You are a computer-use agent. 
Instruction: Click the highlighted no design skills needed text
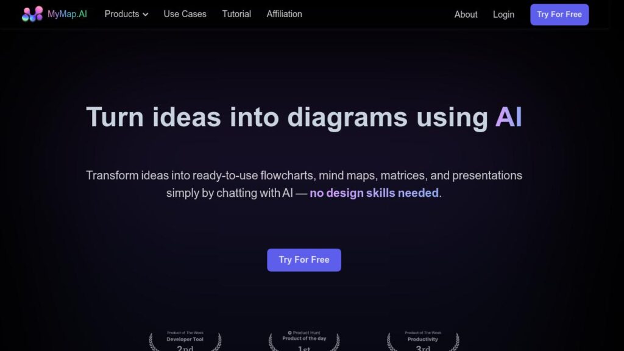tap(374, 193)
